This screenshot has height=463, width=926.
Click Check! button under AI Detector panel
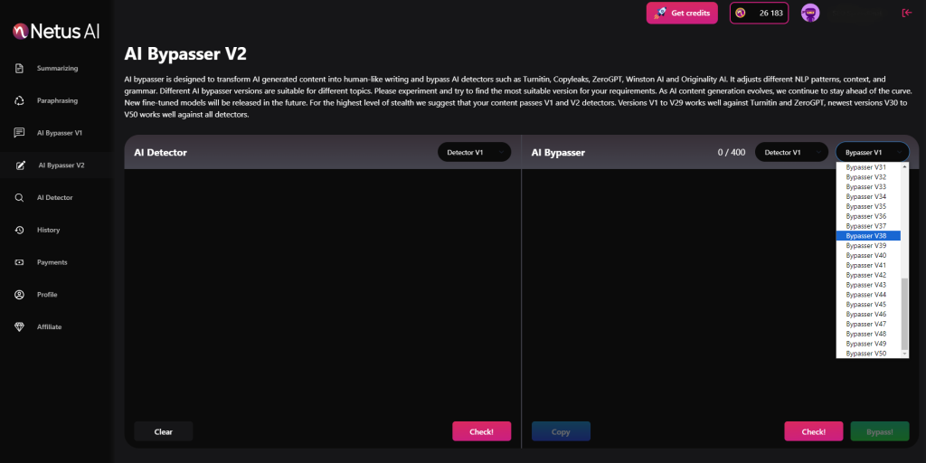tap(481, 432)
